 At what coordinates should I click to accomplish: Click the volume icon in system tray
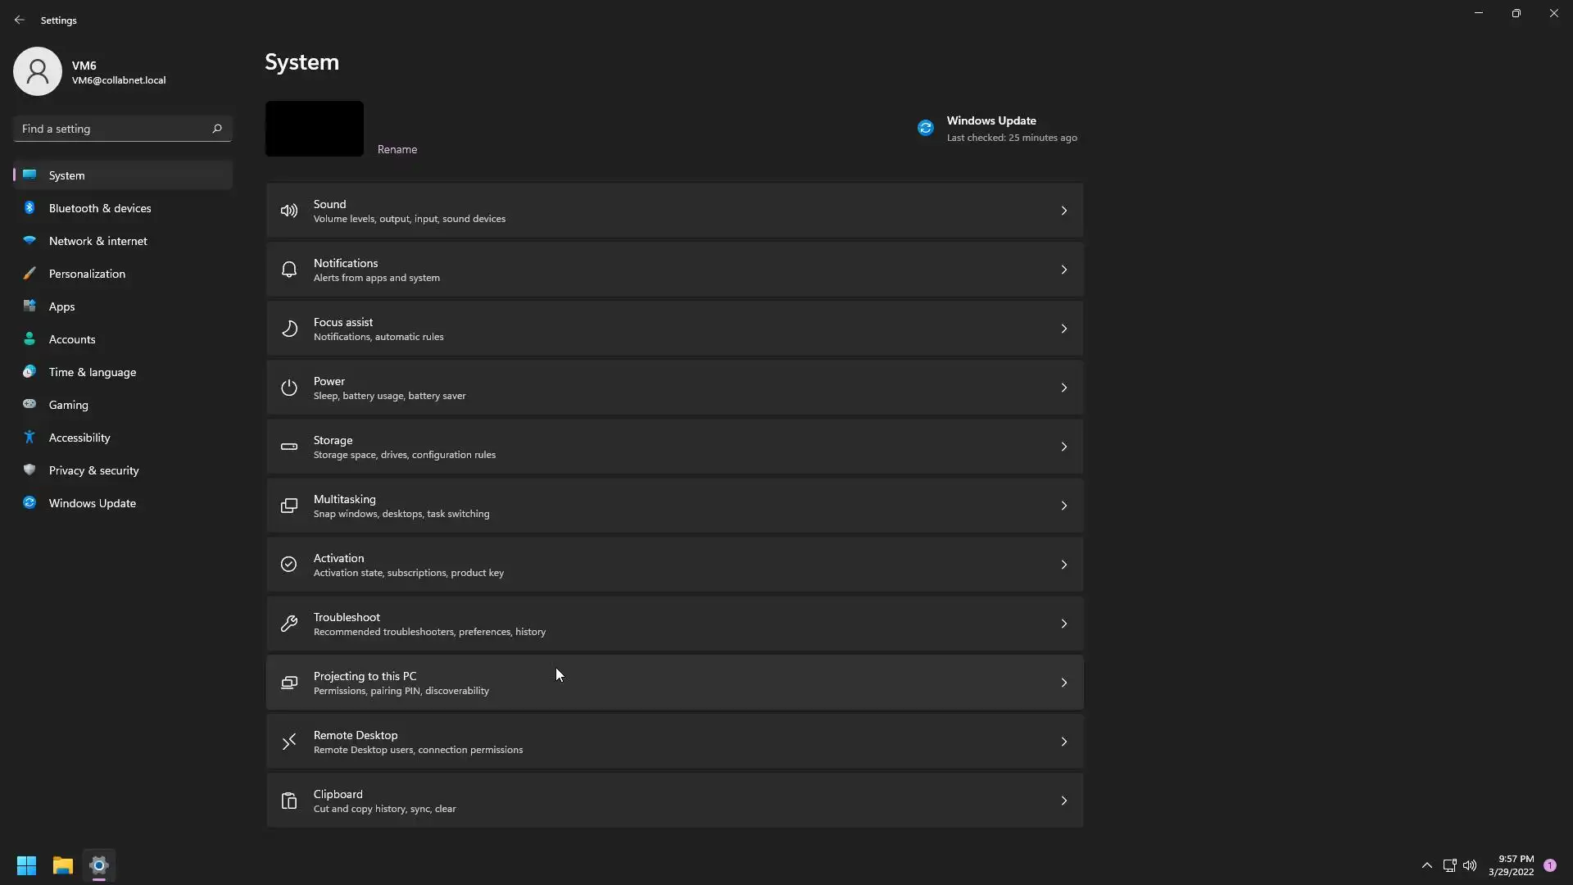(1470, 865)
